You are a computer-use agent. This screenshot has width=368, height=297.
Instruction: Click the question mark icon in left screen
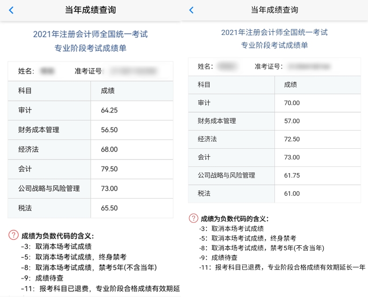[14, 235]
